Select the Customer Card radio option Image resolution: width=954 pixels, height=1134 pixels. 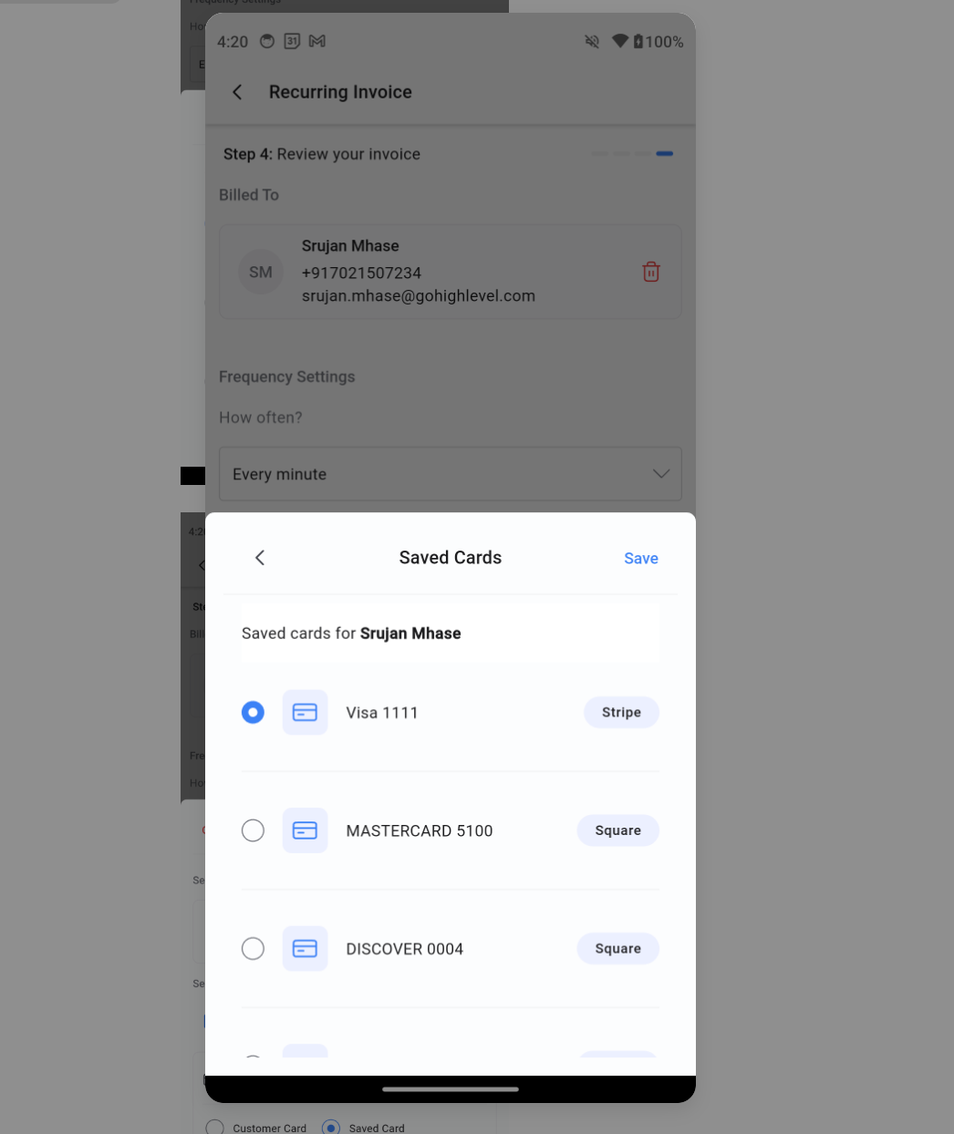215,1128
